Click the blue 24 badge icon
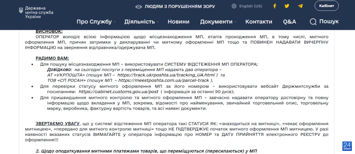This screenshot has width=355, height=154. [347, 146]
